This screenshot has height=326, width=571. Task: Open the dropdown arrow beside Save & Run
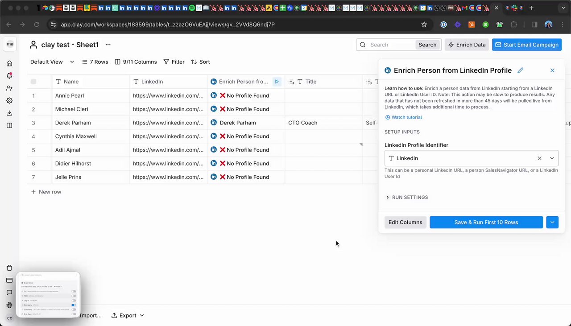[x=552, y=222]
